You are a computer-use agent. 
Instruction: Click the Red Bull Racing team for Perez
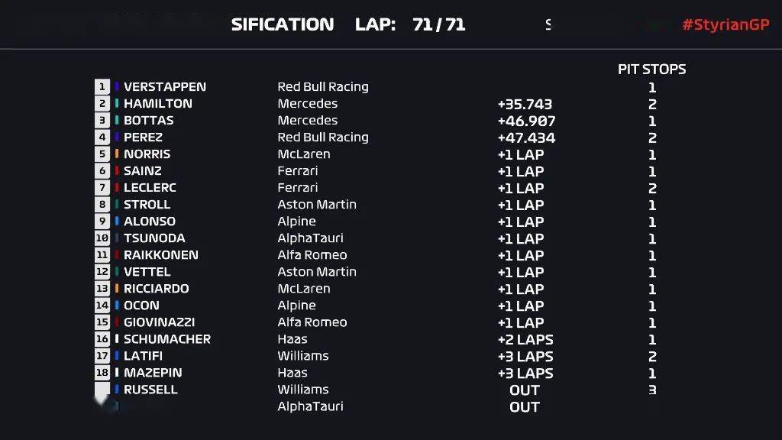point(323,137)
